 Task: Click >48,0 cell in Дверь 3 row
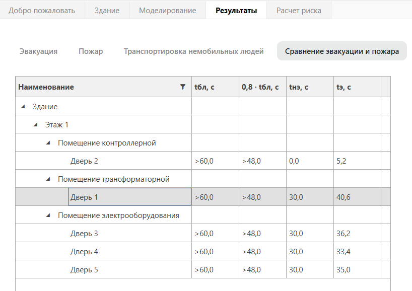262,234
